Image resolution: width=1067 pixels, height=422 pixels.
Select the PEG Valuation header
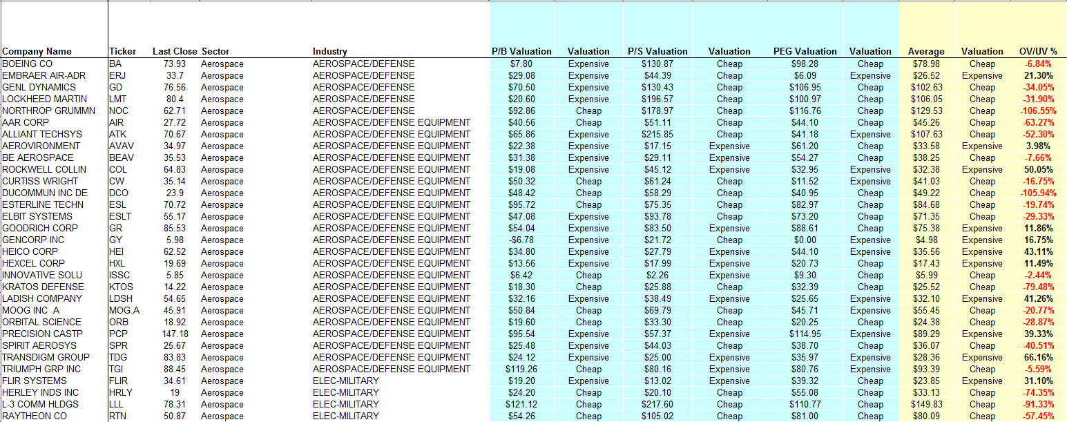pyautogui.click(x=805, y=51)
